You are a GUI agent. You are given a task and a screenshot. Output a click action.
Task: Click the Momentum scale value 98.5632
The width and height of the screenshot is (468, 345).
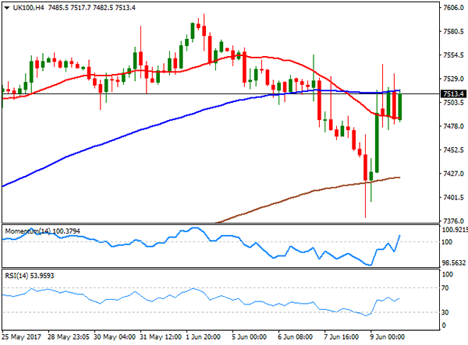454,263
